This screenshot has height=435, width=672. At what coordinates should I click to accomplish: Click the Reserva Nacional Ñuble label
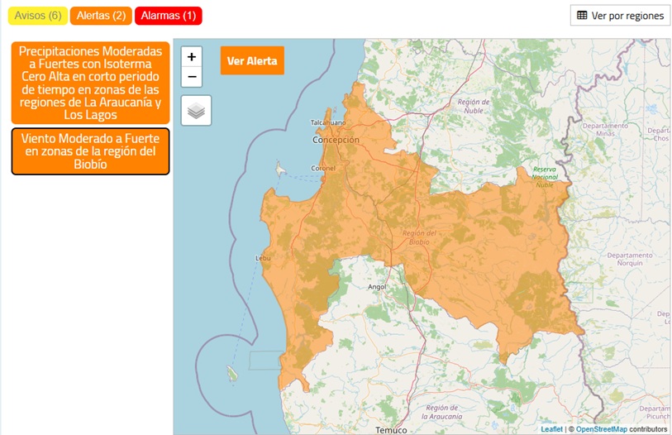(545, 177)
